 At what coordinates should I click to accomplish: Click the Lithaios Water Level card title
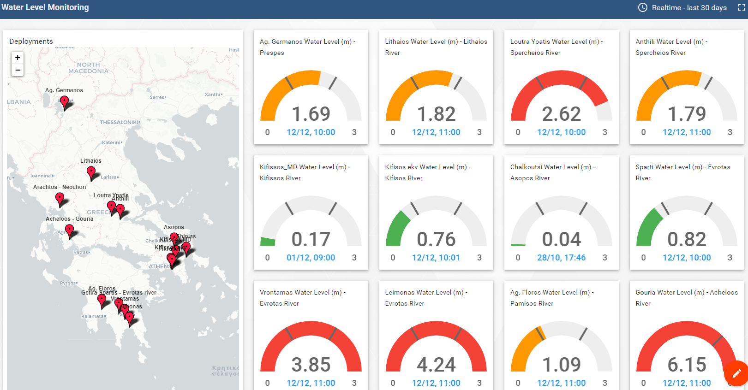pyautogui.click(x=436, y=47)
